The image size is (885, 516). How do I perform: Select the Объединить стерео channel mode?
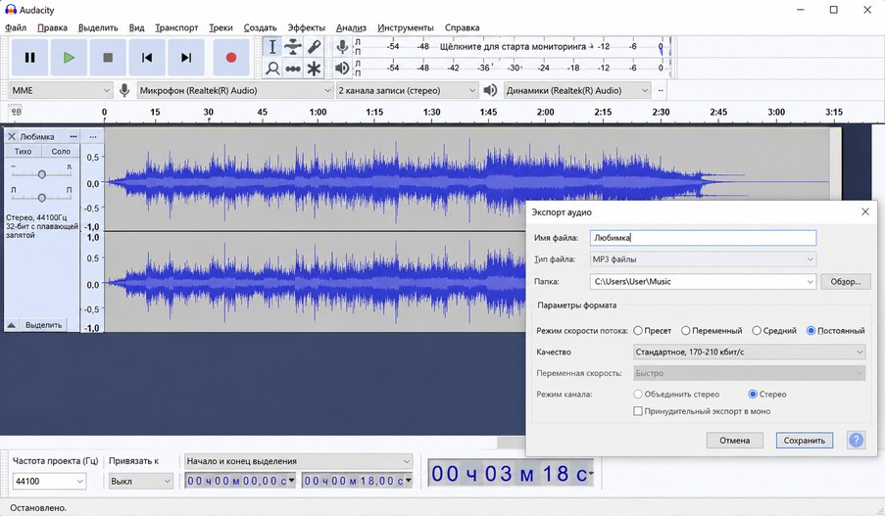(x=638, y=395)
